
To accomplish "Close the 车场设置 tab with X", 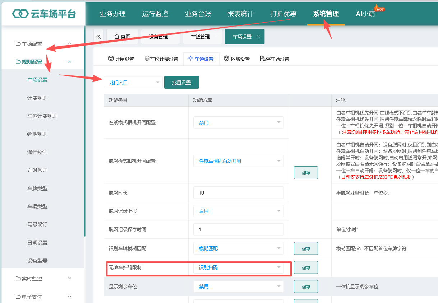I will click(258, 37).
